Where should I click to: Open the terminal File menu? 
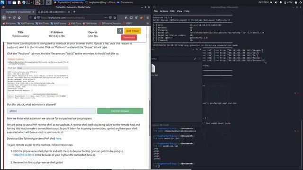coord(156,11)
